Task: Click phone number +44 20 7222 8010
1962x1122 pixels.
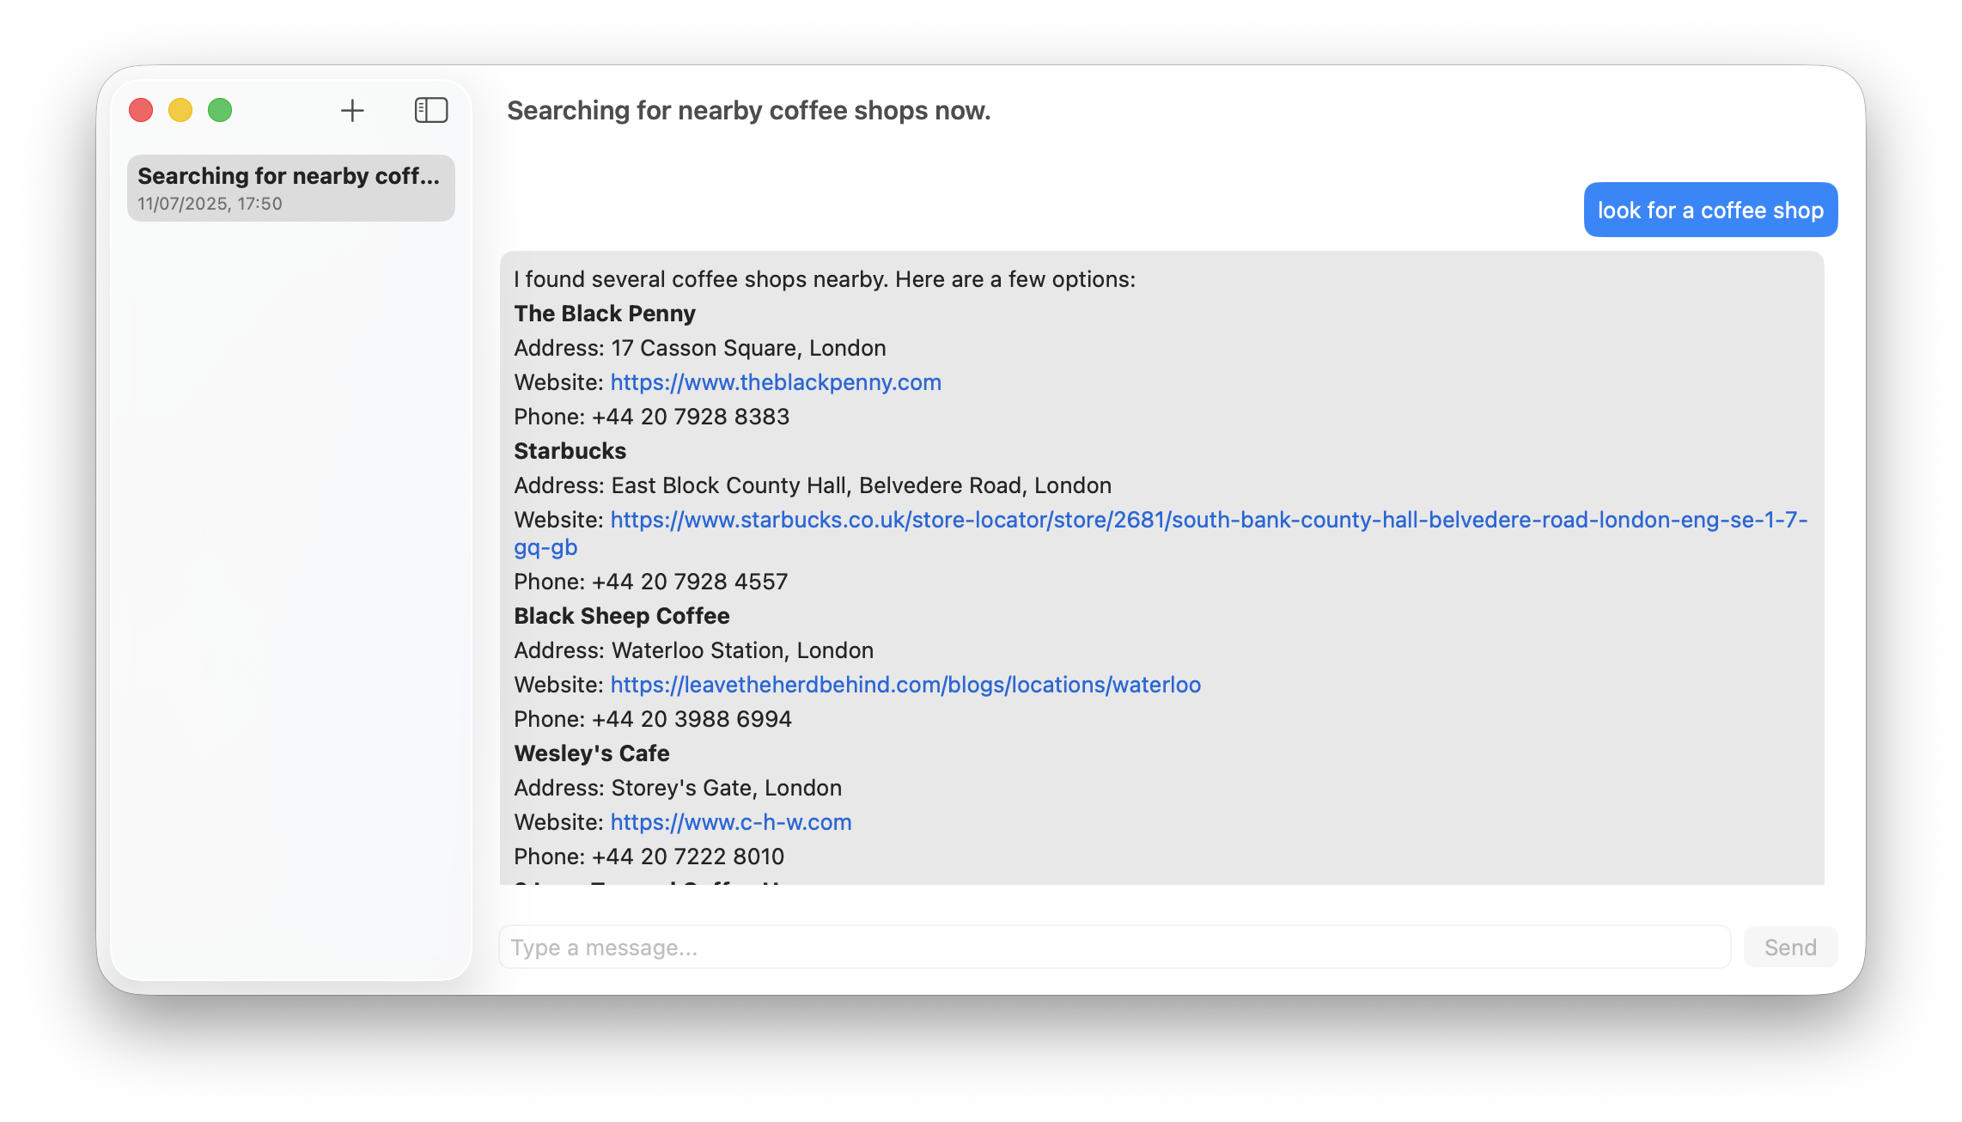Action: pos(688,857)
